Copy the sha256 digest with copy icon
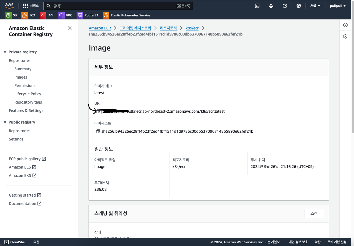This screenshot has height=246, width=354. [98, 131]
